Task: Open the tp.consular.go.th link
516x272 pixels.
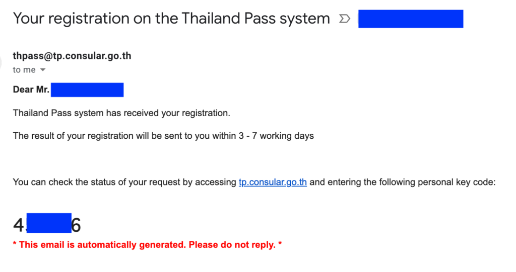Action: (273, 182)
